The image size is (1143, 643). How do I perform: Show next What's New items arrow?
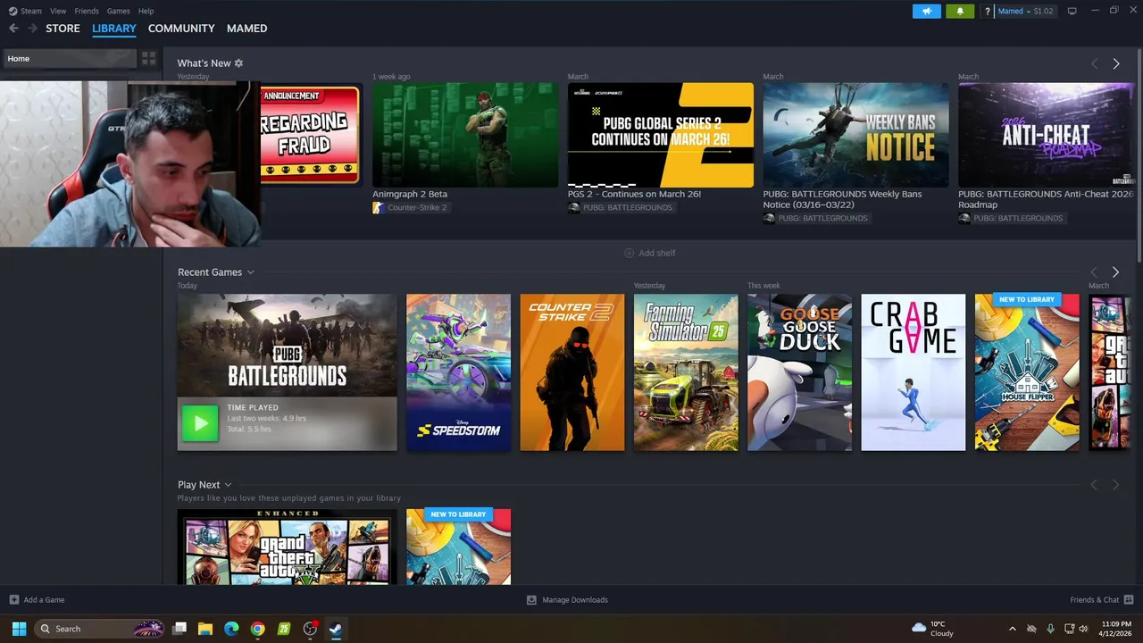[1115, 63]
